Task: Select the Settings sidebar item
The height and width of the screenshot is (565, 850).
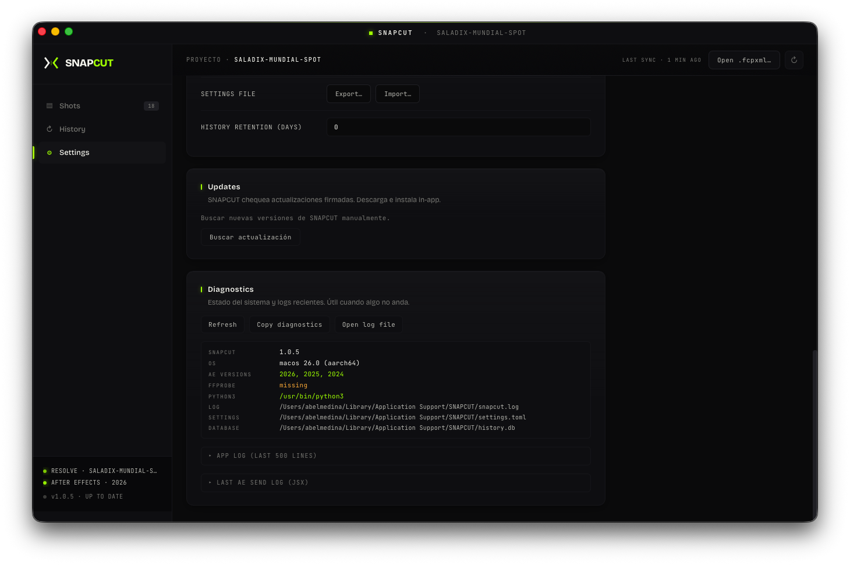Action: coord(102,153)
